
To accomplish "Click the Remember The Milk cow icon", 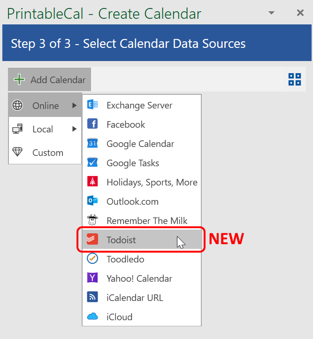I will pos(92,220).
